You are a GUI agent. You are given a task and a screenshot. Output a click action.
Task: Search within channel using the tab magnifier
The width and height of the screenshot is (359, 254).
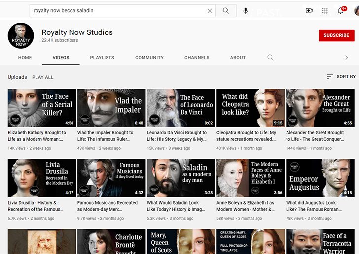pos(270,58)
